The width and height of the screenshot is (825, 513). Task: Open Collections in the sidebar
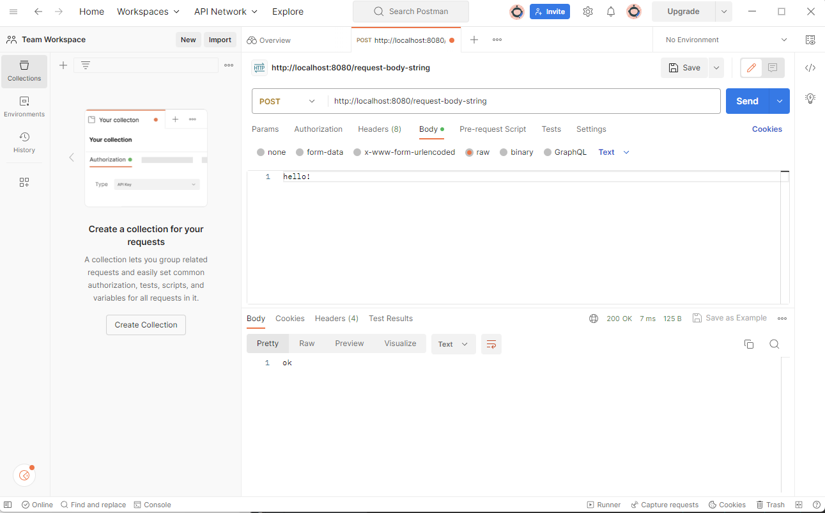pos(24,71)
